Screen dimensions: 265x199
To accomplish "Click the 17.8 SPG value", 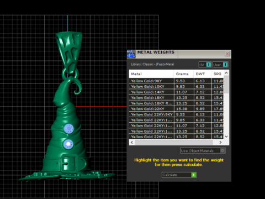I will coord(219,109).
